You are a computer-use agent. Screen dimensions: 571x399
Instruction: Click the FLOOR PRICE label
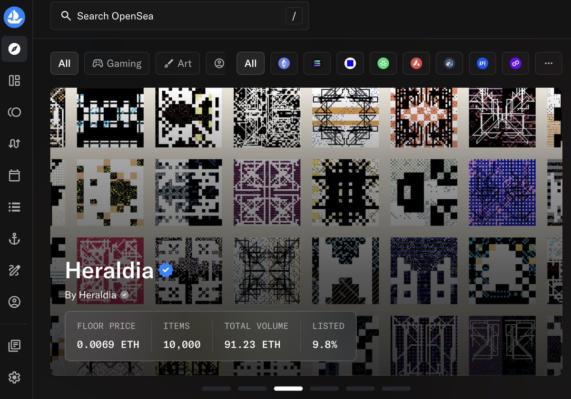coord(106,326)
